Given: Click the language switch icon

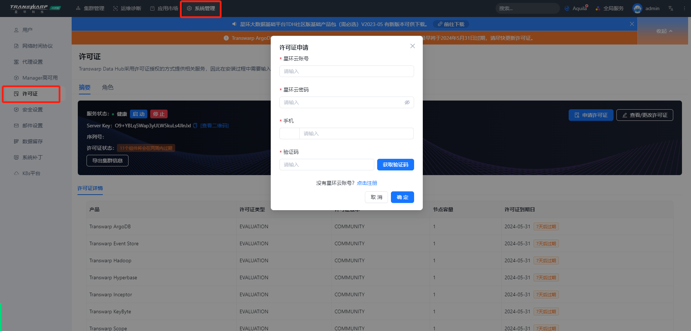Looking at the screenshot, I should click(671, 8).
